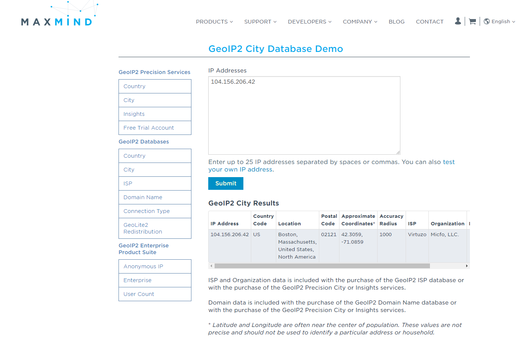
Task: Click the 'GeoIP2 City Database Demo' title
Action: [276, 49]
